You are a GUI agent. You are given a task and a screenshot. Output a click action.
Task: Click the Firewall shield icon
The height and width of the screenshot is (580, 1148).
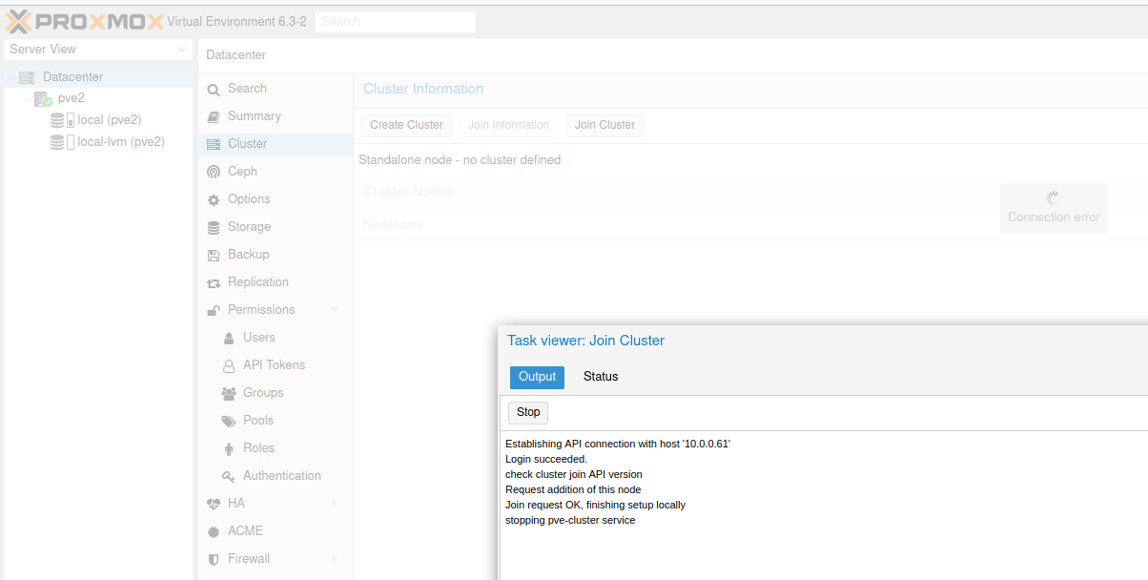214,559
